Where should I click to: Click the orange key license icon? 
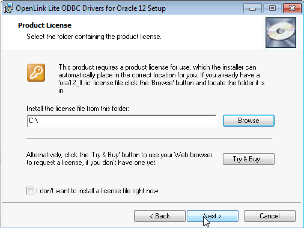(x=36, y=72)
